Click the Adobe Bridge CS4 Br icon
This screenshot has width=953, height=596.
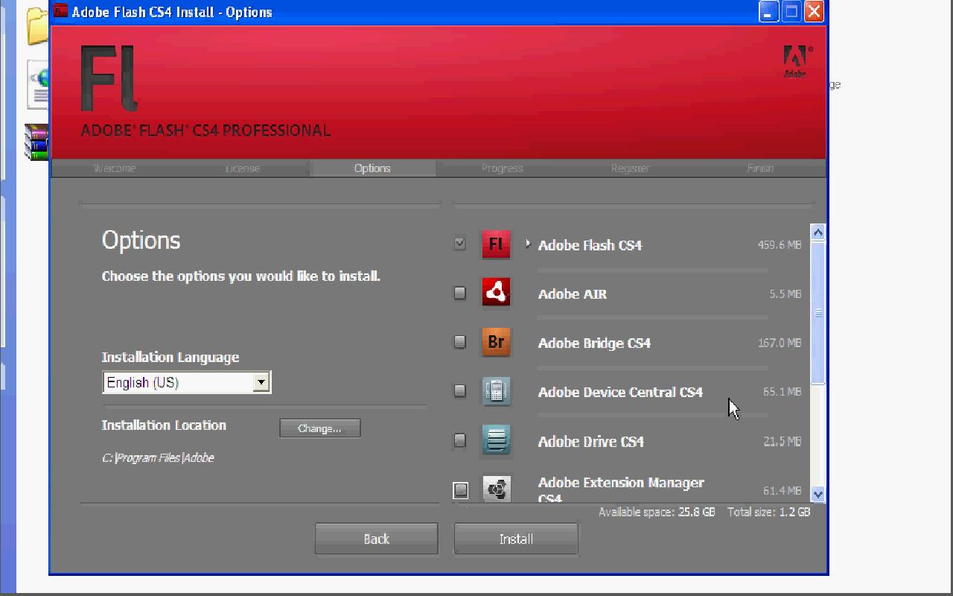496,342
